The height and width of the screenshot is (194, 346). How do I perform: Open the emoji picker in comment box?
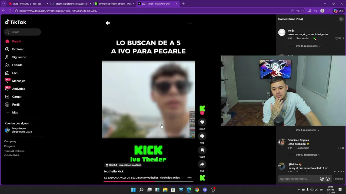point(328,179)
